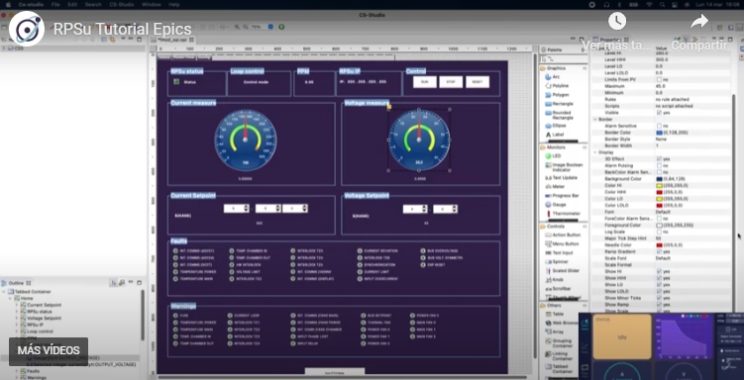The height and width of the screenshot is (380, 744).
Task: Select the Scrollbar widget in Palette
Action: [558, 289]
